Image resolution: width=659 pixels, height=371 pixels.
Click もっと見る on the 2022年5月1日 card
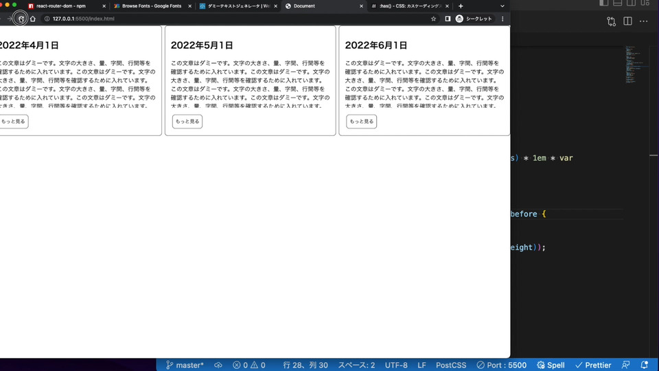pyautogui.click(x=187, y=121)
